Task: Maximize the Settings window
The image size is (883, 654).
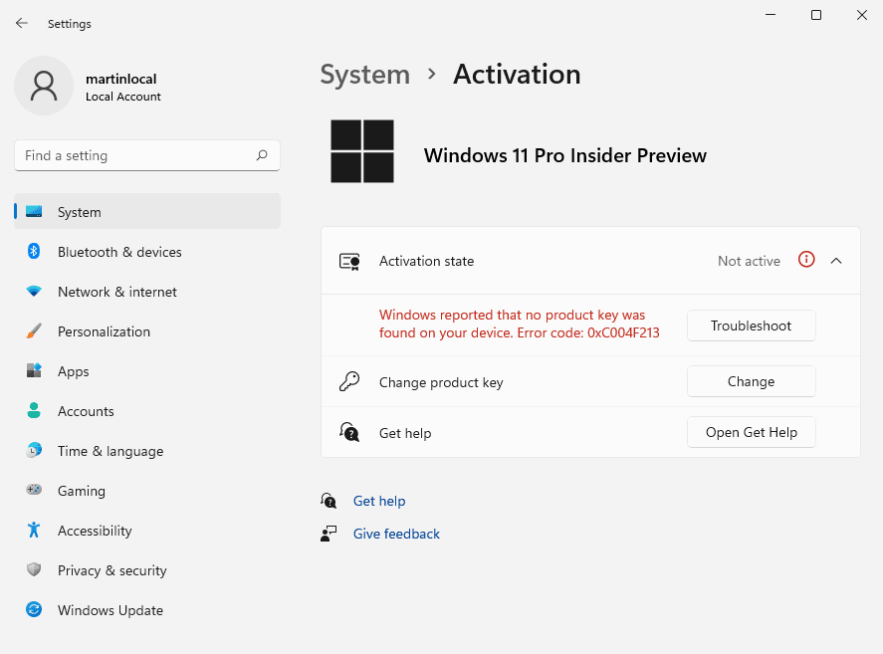Action: point(816,15)
